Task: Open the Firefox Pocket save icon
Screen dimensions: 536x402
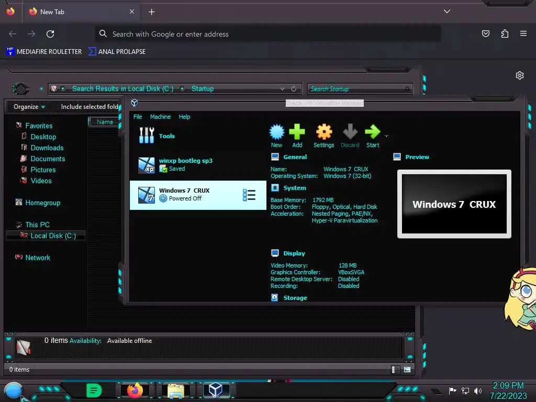Action: pos(485,33)
